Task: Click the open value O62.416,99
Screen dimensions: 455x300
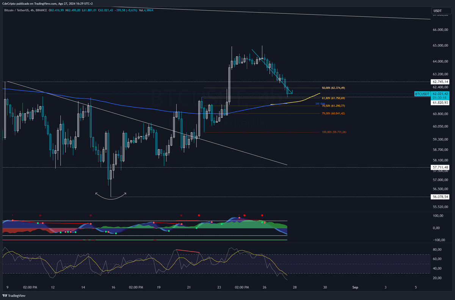Action: coord(56,10)
